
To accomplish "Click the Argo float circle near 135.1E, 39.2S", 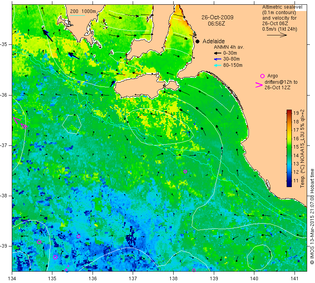I will coord(56,257).
